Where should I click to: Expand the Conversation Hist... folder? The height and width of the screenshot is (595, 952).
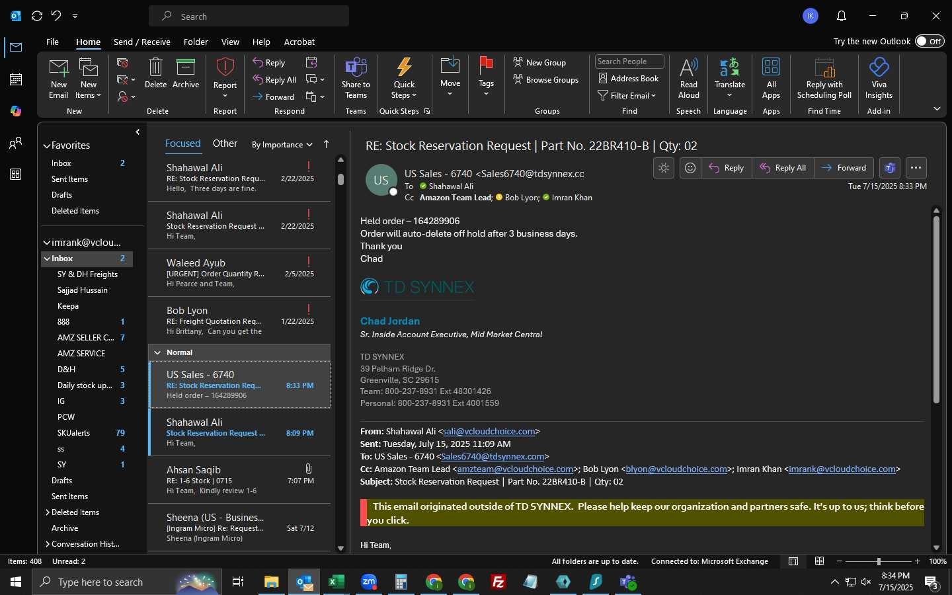tap(47, 544)
